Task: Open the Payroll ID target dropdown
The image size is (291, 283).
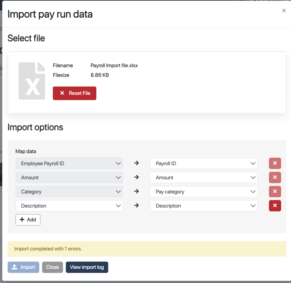Action: pyautogui.click(x=203, y=163)
